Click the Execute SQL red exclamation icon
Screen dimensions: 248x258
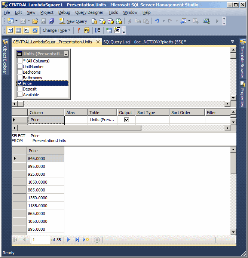click(x=79, y=30)
